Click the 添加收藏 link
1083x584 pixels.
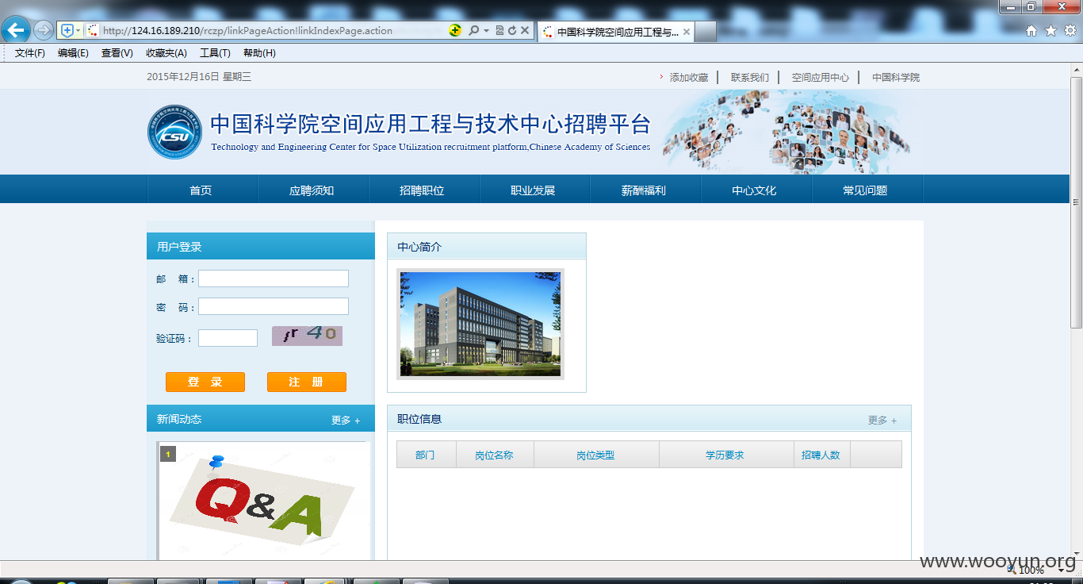(689, 78)
